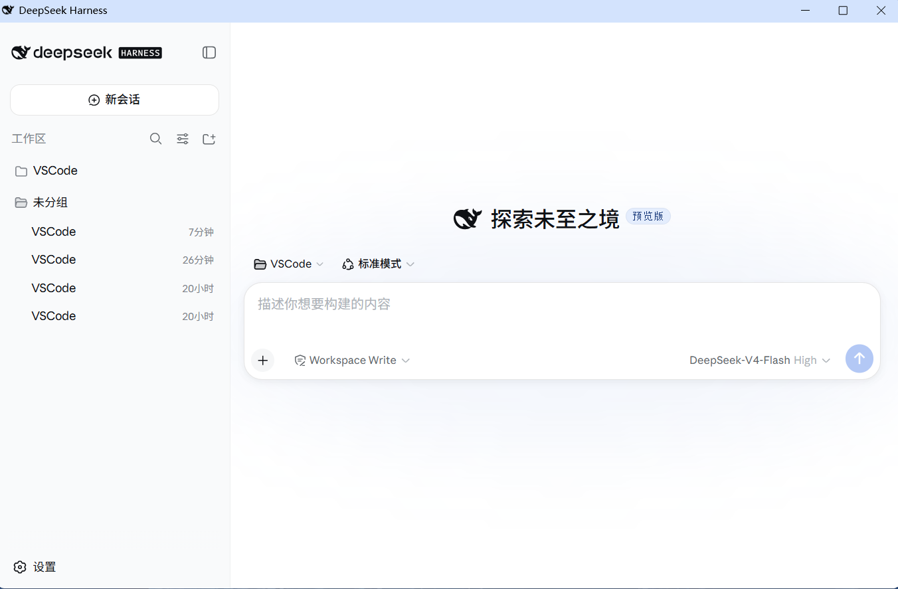Collapse the sidebar using the panel icon
The width and height of the screenshot is (898, 589).
(209, 52)
